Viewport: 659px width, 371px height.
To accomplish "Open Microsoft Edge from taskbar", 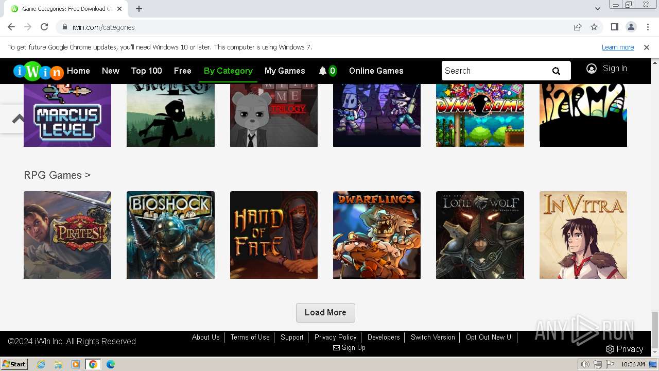I will (x=110, y=364).
